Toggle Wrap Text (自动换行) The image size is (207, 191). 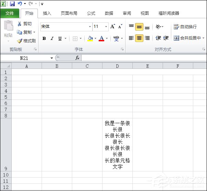tap(185, 26)
